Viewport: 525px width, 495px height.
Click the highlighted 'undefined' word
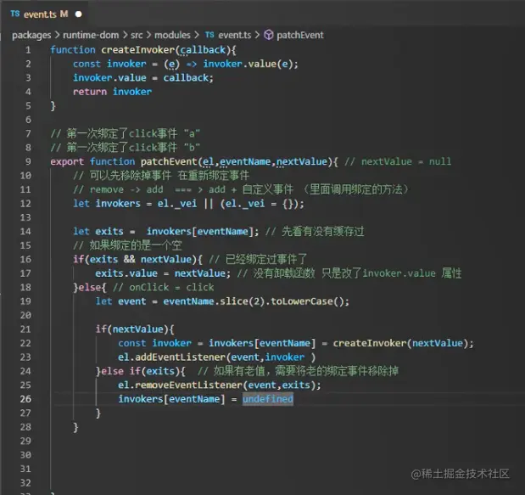268,399
